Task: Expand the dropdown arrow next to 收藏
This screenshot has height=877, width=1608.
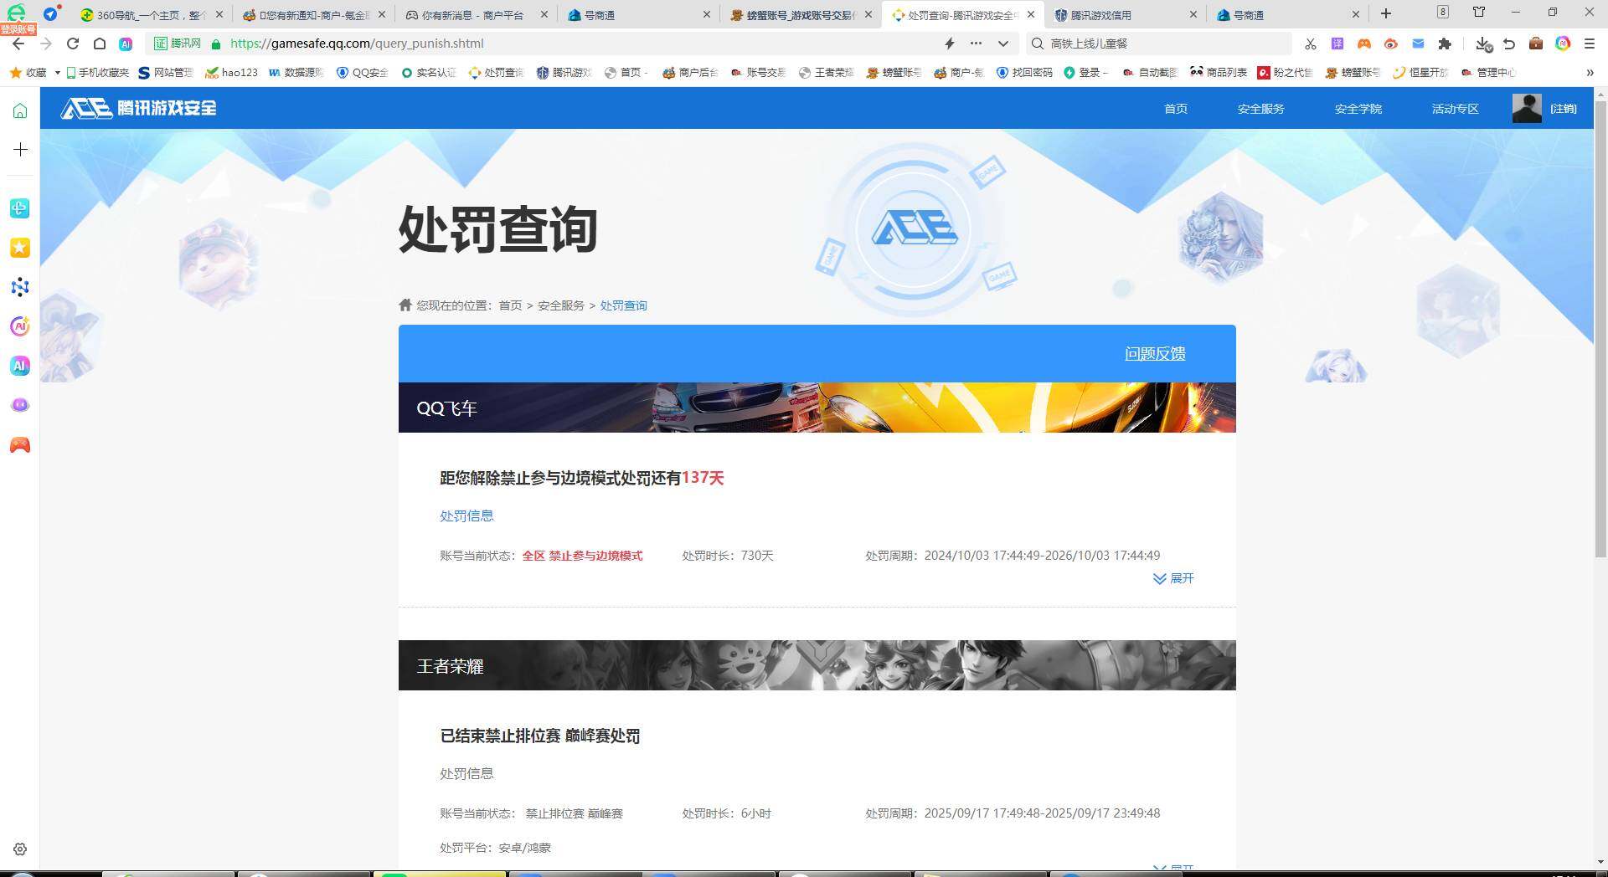Action: (x=57, y=73)
